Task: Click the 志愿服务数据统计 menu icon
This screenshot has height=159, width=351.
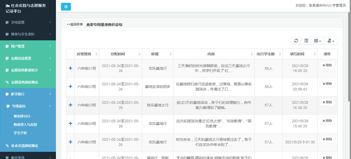Action: [7, 70]
